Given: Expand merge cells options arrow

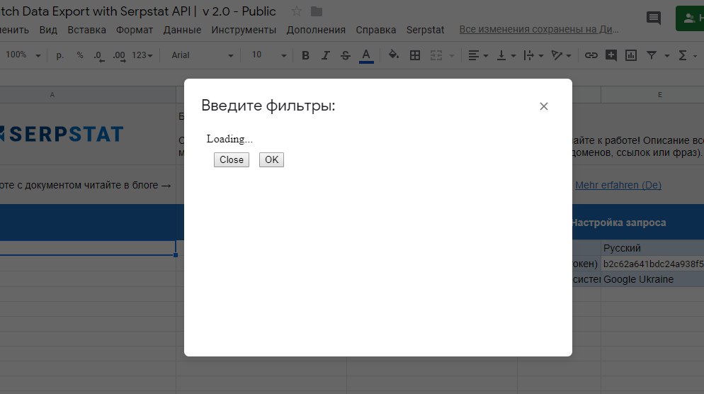Looking at the screenshot, I should pos(452,56).
